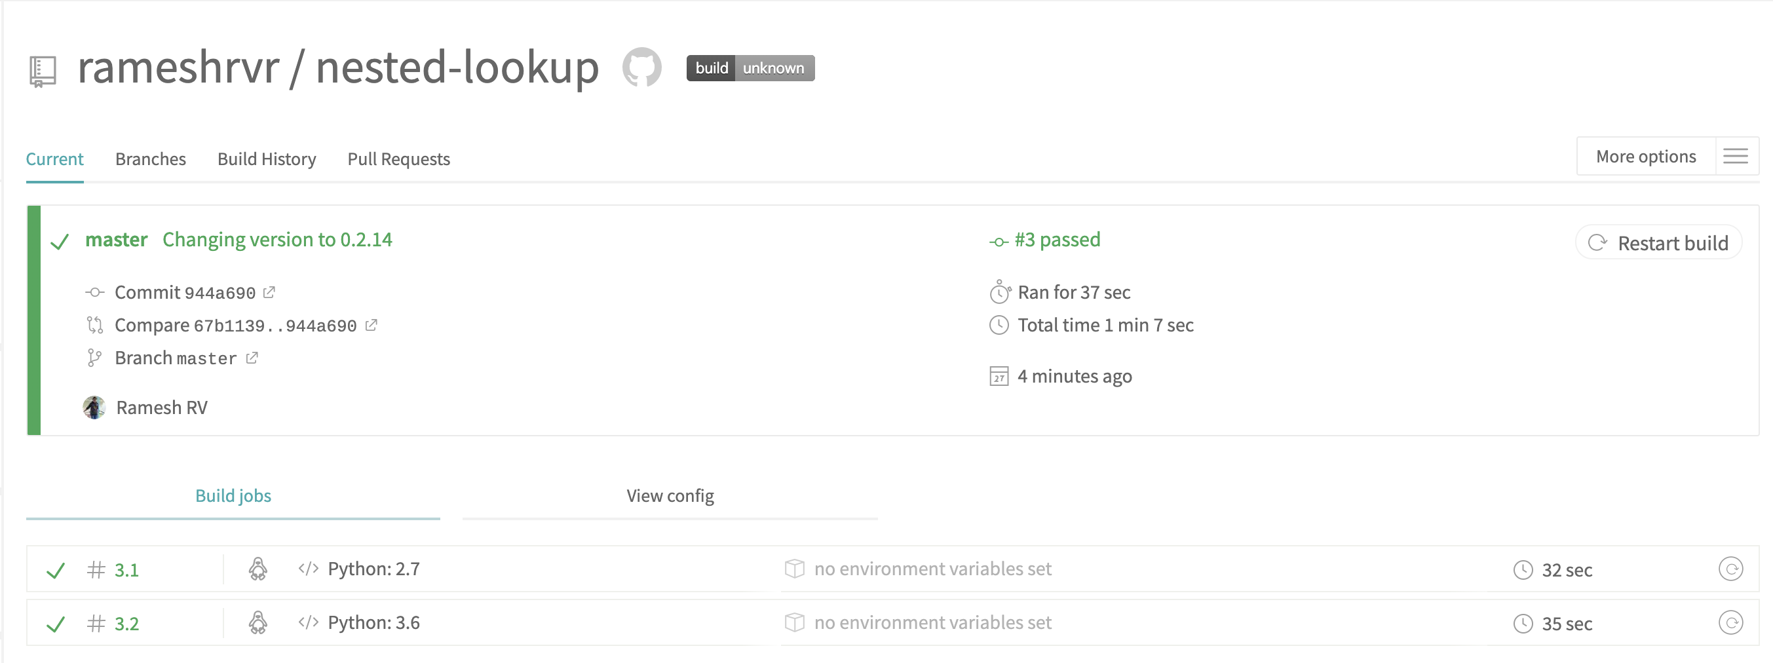Go to the Pull Requests tab

coord(398,159)
